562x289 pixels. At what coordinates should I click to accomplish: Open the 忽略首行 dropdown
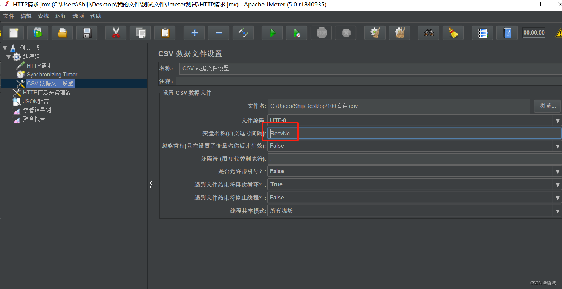[557, 146]
